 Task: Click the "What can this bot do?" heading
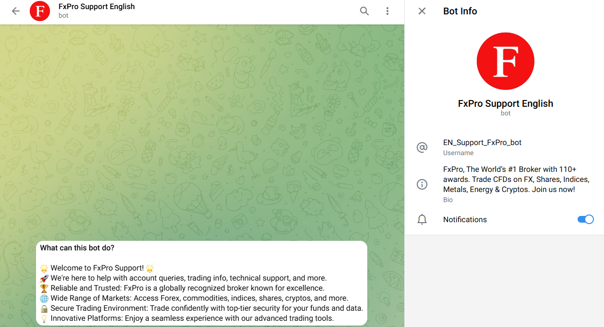77,248
